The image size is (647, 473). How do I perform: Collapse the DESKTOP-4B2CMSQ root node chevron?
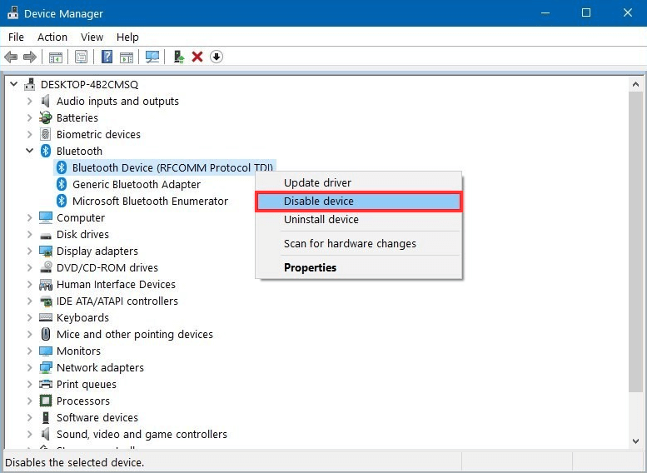(13, 84)
